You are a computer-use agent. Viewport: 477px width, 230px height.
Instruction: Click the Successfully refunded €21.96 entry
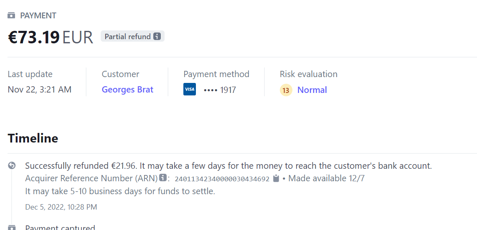(x=228, y=166)
